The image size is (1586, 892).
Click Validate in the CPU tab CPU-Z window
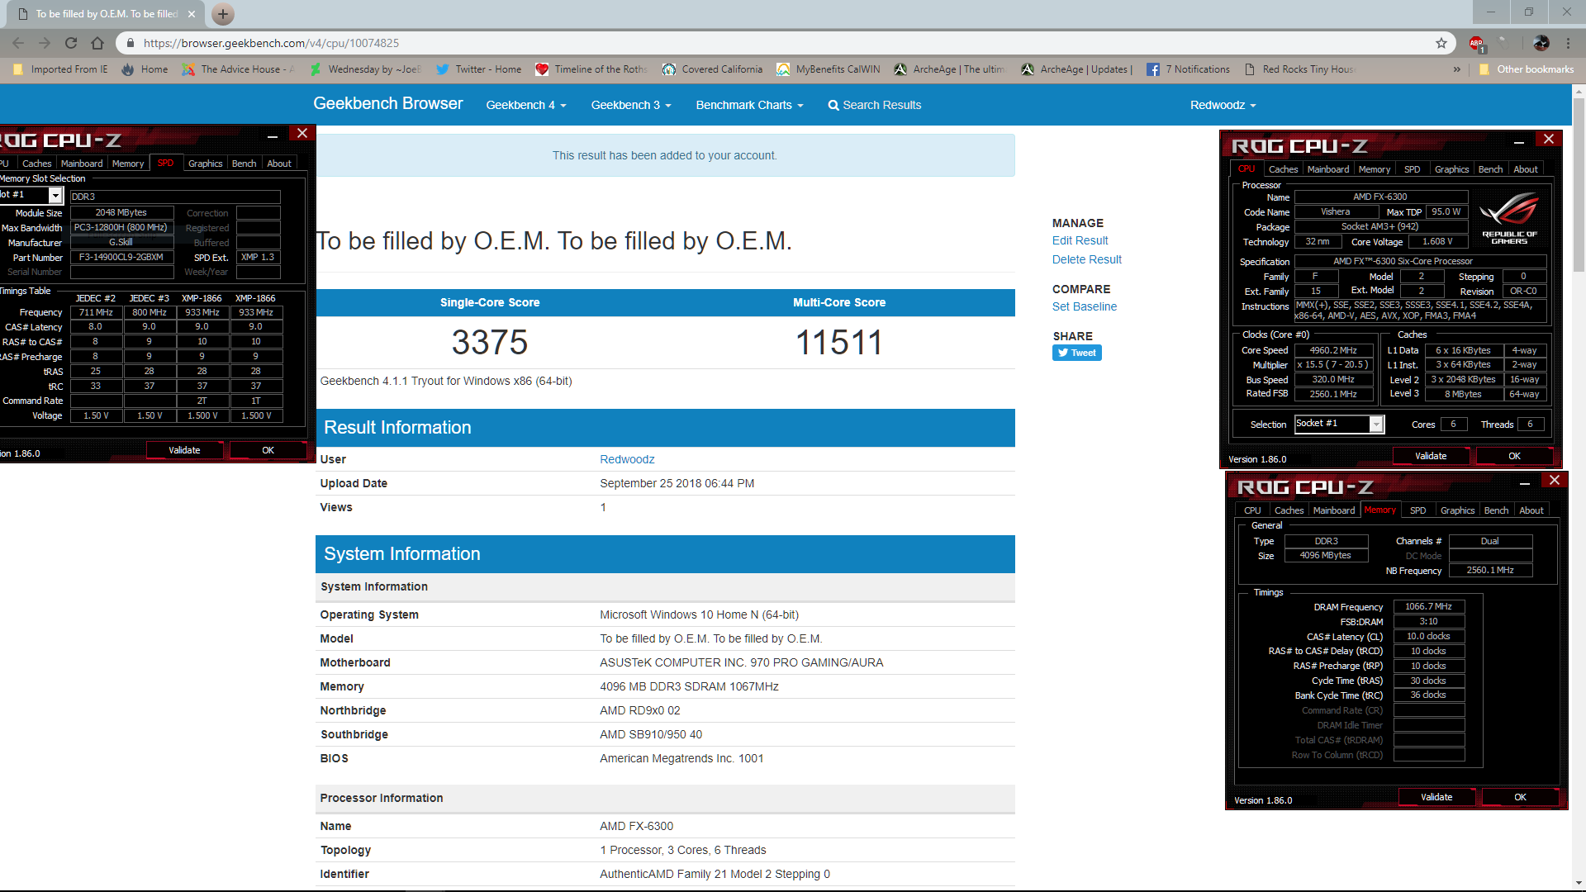1431,456
